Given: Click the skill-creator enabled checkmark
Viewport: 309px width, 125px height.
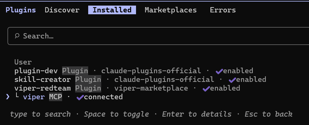Looking at the screenshot, I should point(232,80).
